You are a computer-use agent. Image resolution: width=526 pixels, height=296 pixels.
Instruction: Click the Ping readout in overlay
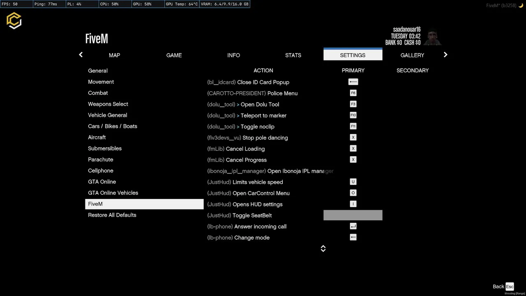pyautogui.click(x=49, y=4)
